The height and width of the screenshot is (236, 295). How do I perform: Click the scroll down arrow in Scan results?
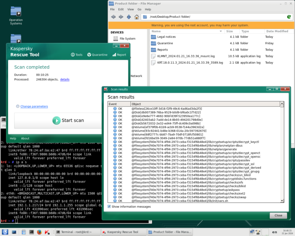(x=282, y=201)
